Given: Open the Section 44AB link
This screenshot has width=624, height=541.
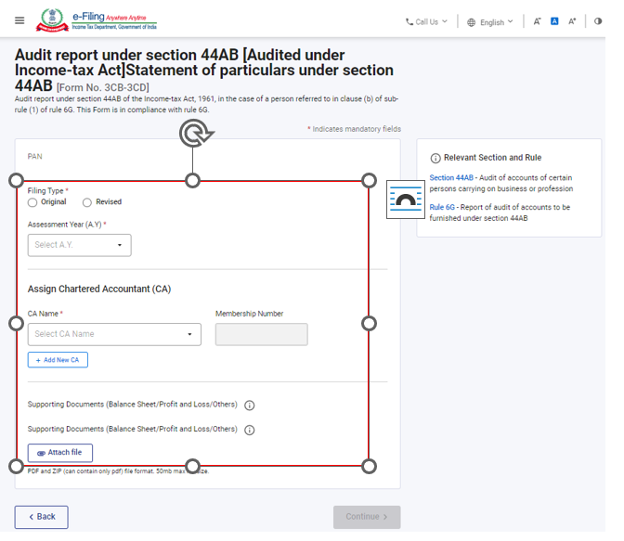Looking at the screenshot, I should (451, 177).
